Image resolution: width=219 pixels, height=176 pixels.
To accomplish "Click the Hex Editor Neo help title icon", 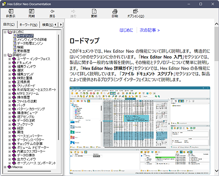I will pyautogui.click(x=4, y=4).
